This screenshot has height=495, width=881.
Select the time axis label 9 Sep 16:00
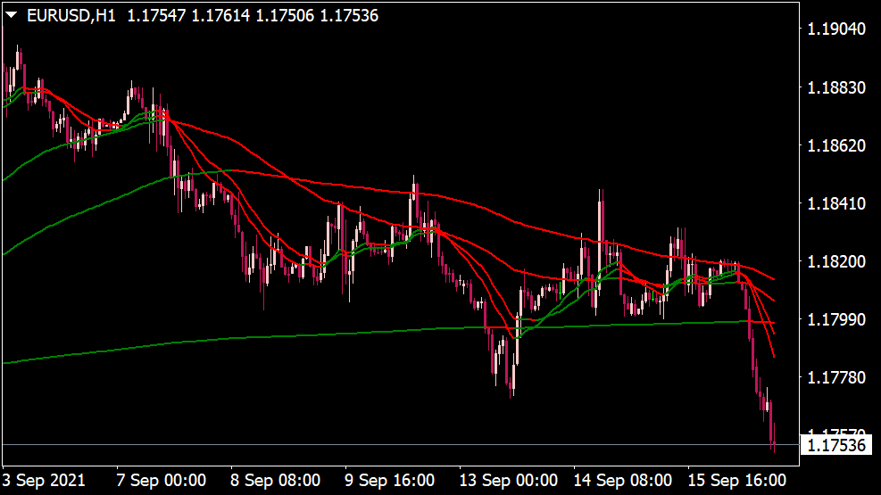(x=389, y=481)
